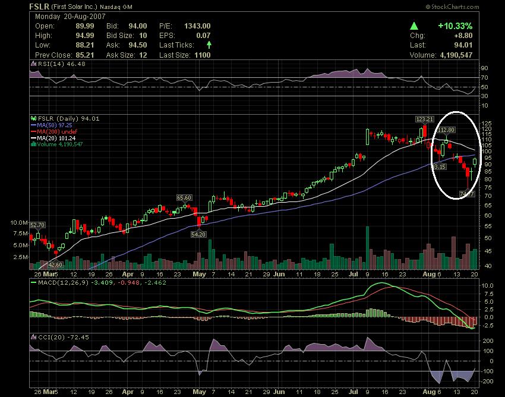
Task: Click the Last Ticks green up arrow
Action: tap(209, 45)
